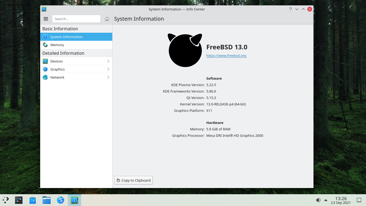The height and width of the screenshot is (206, 366).
Task: Click the KDE Plasma Version value 5.22.5
Action: (x=211, y=85)
